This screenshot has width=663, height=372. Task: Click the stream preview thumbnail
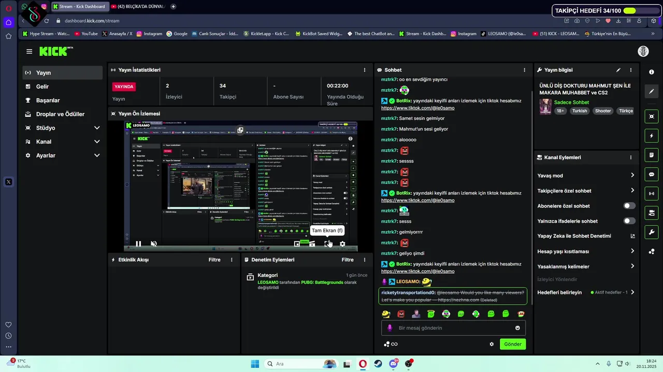[240, 187]
